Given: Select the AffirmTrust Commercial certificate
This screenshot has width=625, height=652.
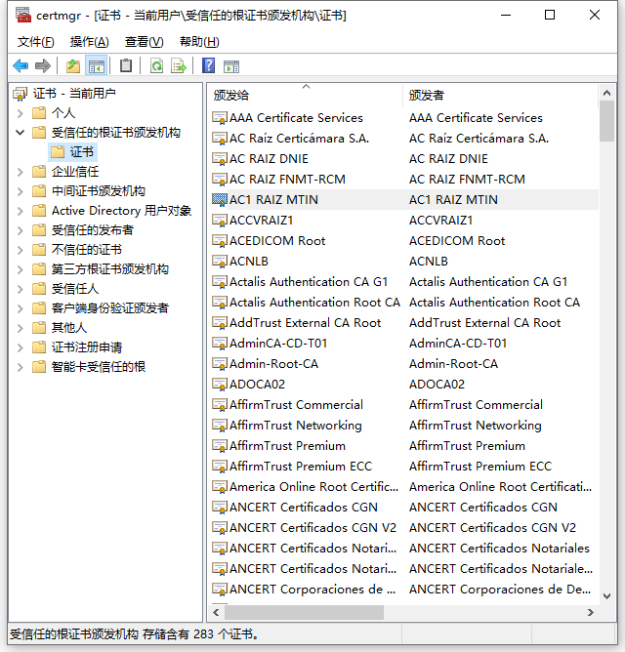Looking at the screenshot, I should click(296, 404).
